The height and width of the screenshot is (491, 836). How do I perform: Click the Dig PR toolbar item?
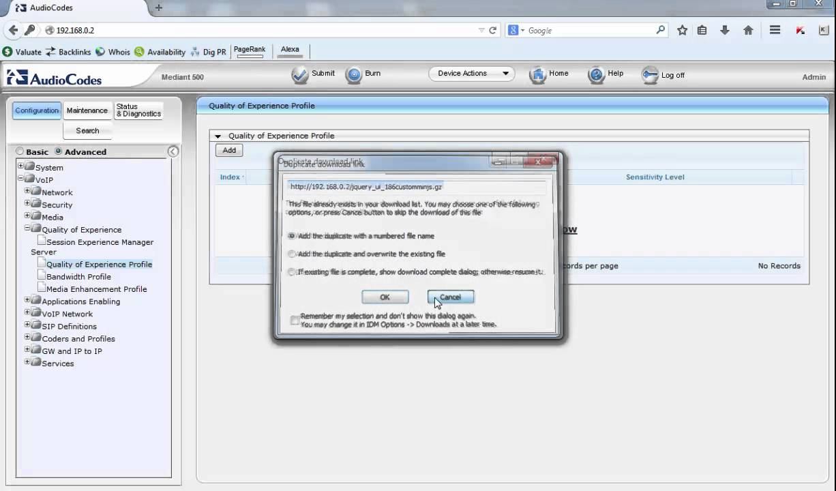(208, 52)
